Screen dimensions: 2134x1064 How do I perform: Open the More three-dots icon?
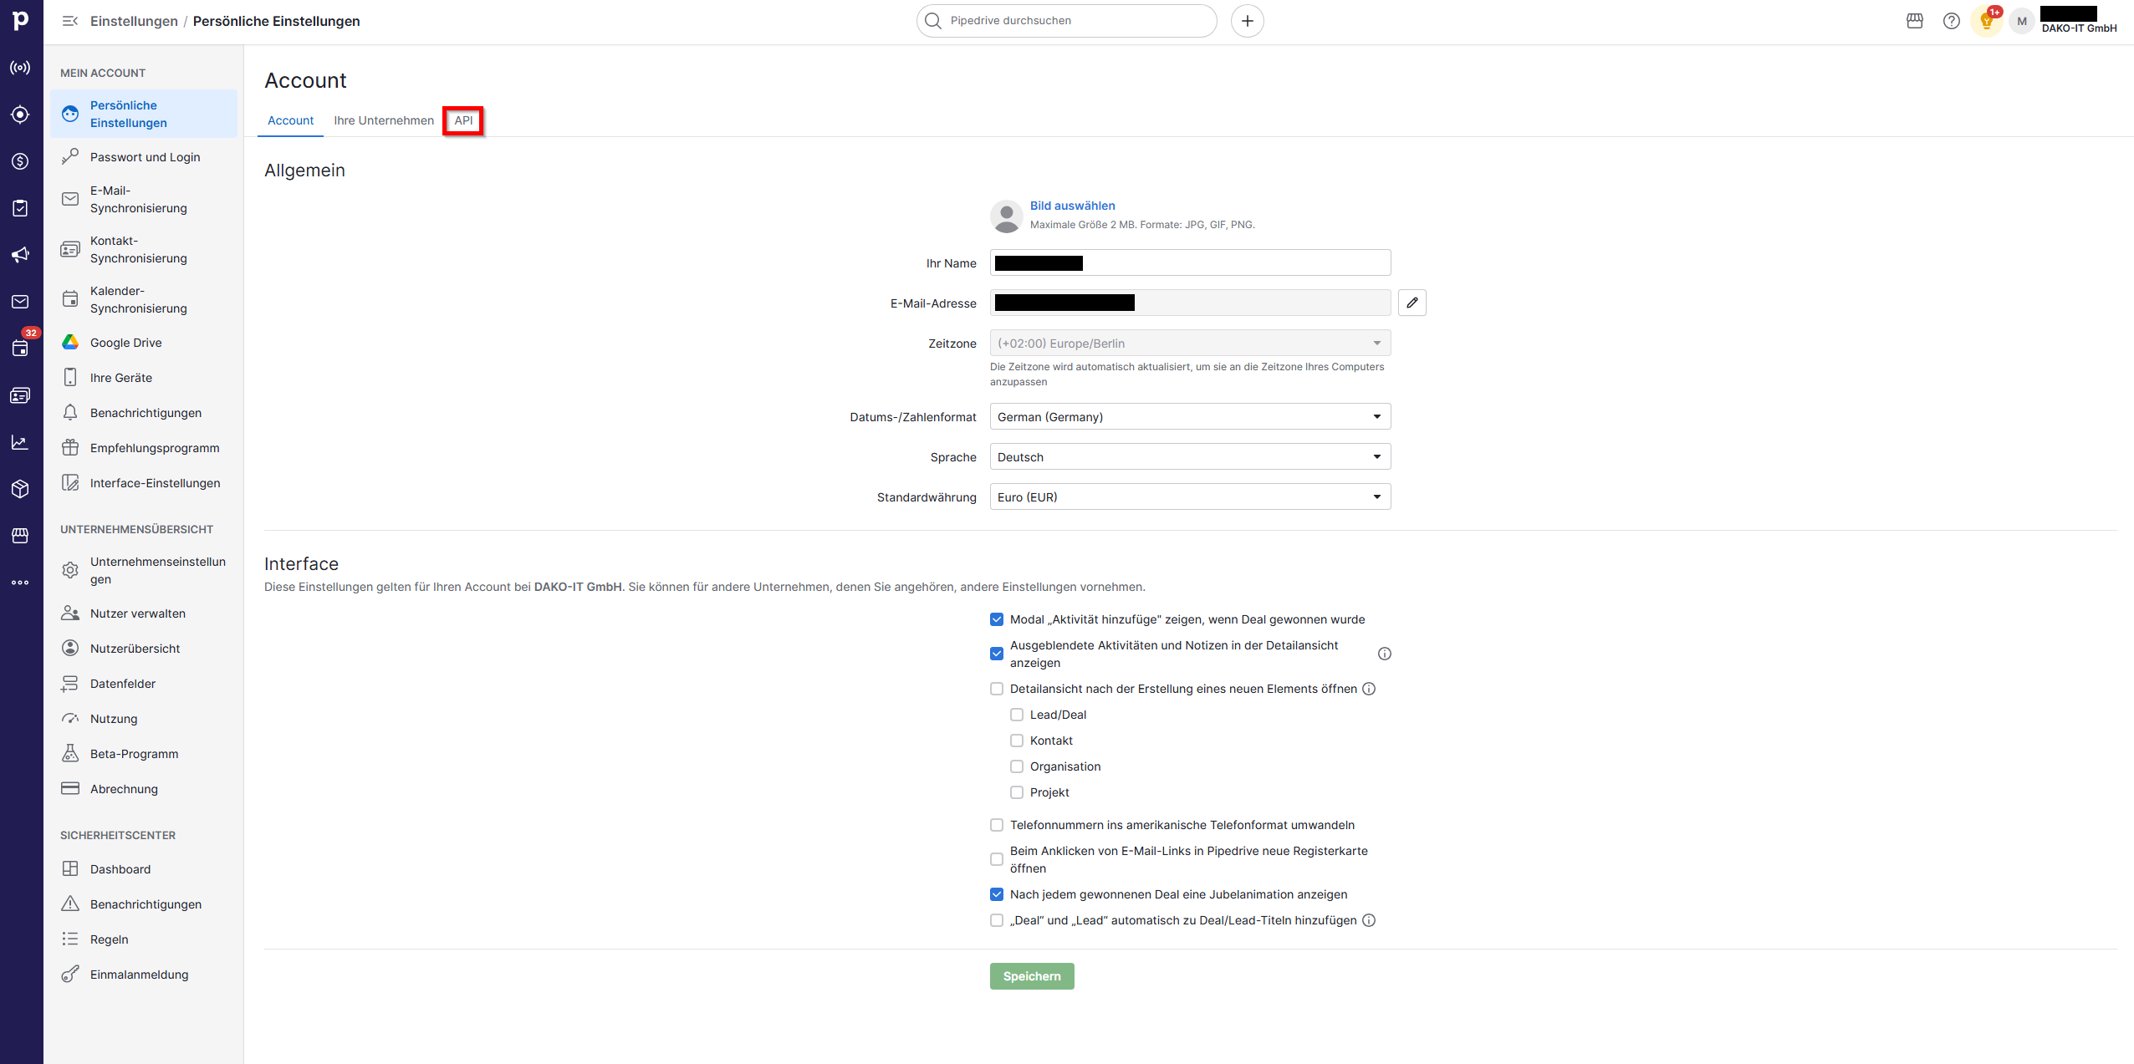tap(21, 583)
